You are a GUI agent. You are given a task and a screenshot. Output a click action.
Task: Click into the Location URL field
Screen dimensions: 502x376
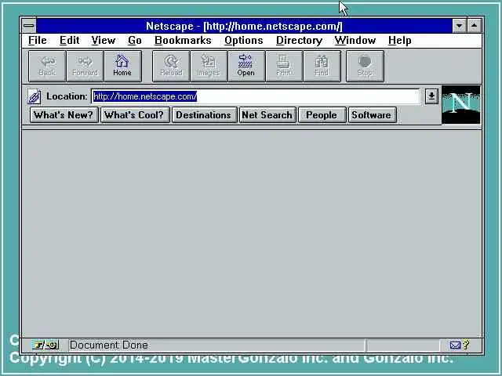point(256,96)
